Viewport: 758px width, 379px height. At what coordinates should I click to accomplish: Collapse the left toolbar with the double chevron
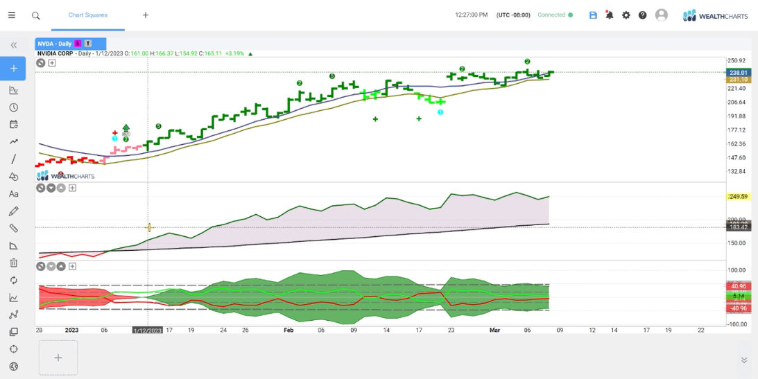click(x=14, y=45)
